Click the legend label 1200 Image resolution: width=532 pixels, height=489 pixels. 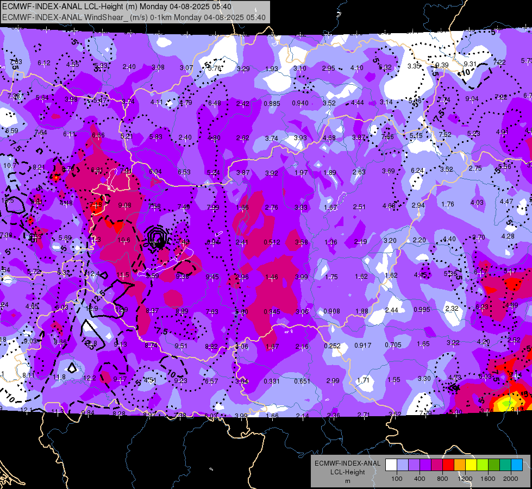[x=465, y=479]
